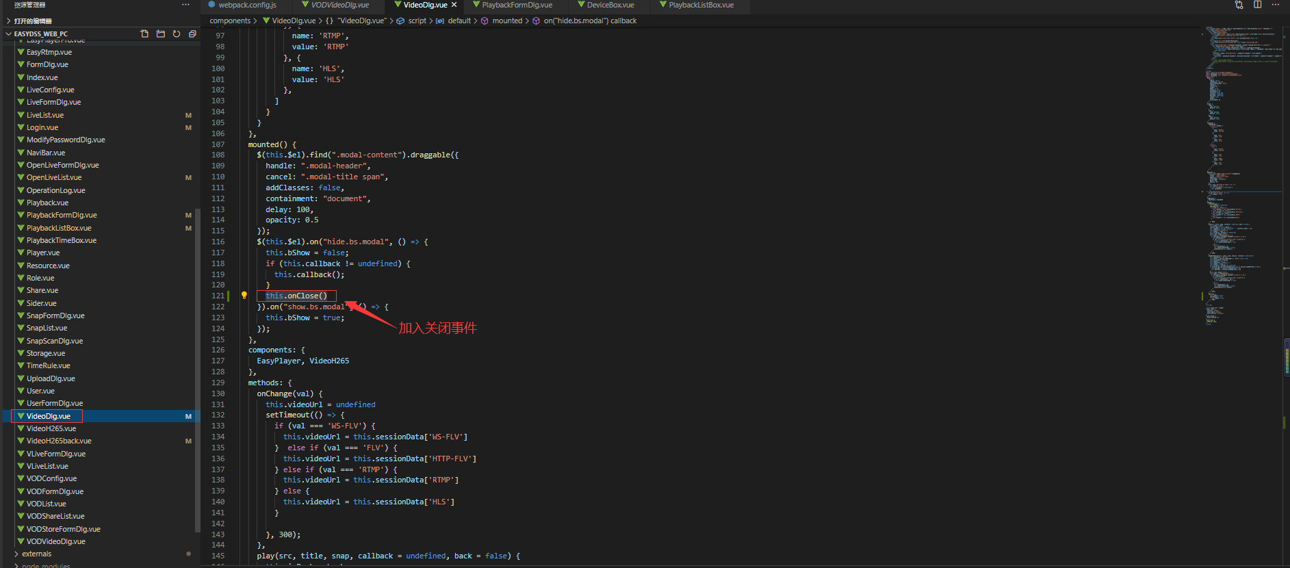Open NaviBar.vue in the file tree
This screenshot has width=1290, height=568.
pyautogui.click(x=46, y=153)
